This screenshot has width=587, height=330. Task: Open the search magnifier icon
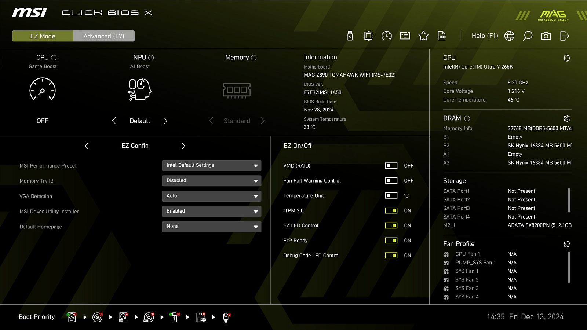528,36
